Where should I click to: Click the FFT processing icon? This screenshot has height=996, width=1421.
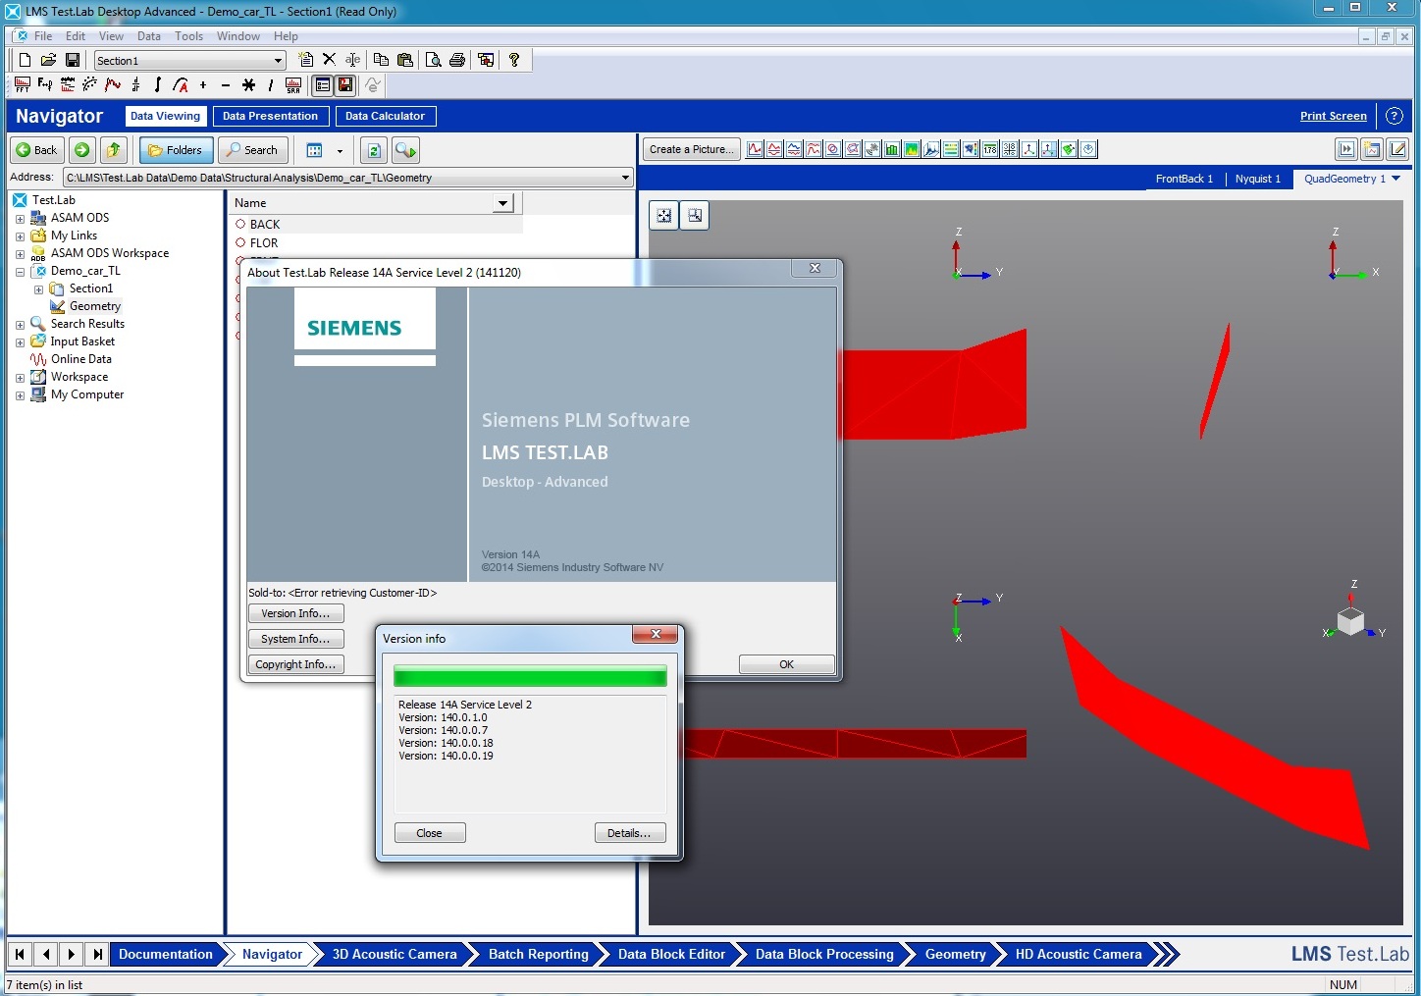pyautogui.click(x=23, y=85)
